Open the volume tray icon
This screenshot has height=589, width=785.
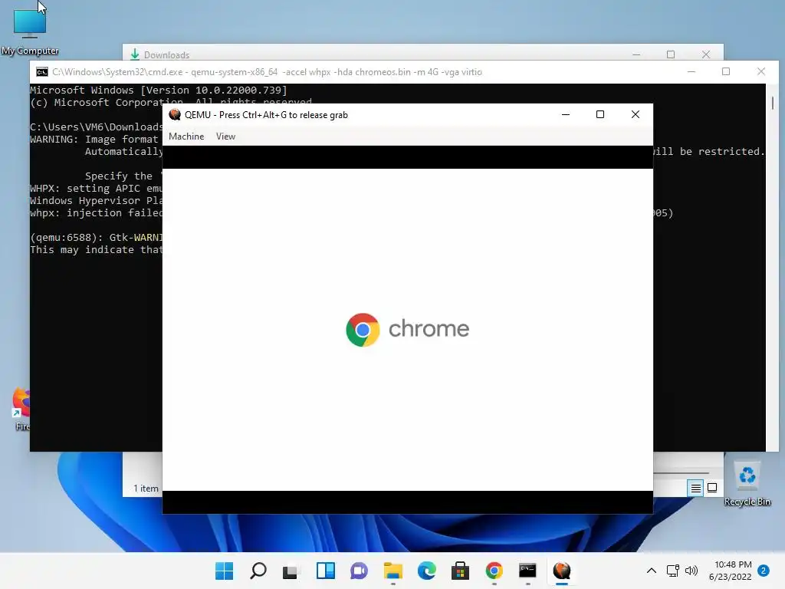(691, 571)
